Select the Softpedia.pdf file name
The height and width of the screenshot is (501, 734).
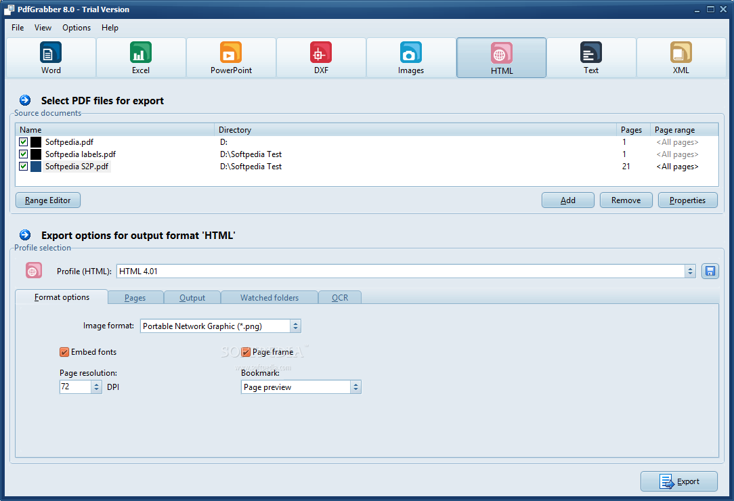tap(69, 142)
